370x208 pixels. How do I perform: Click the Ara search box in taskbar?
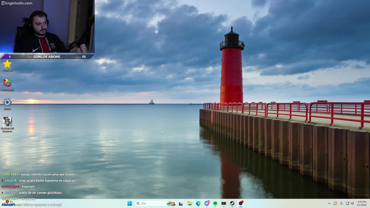click(156, 203)
